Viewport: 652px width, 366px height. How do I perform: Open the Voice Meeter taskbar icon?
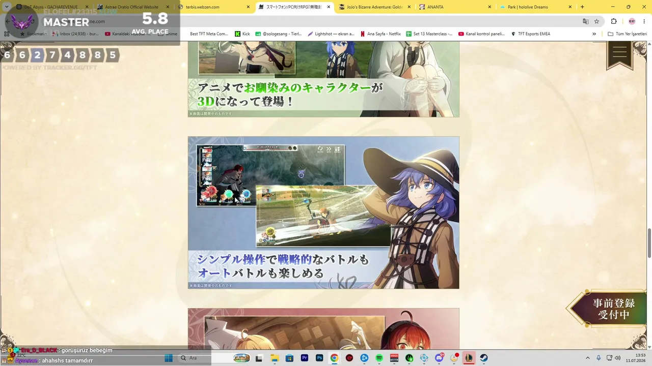(x=394, y=358)
